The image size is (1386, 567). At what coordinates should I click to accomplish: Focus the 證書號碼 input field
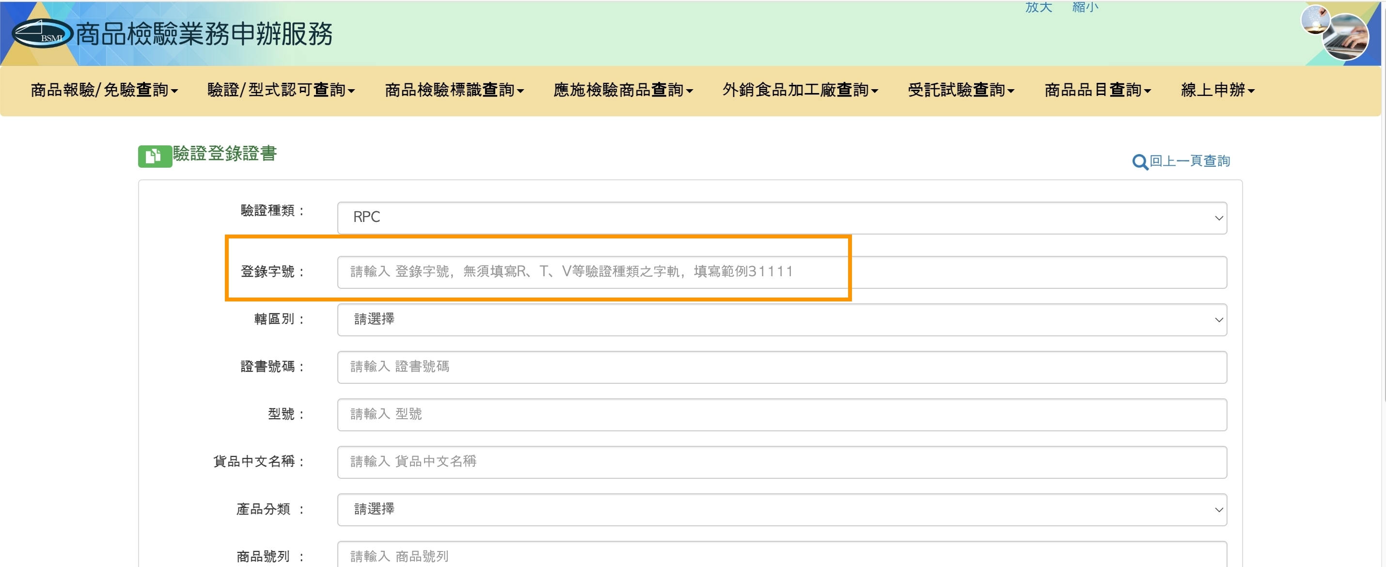pyautogui.click(x=782, y=367)
